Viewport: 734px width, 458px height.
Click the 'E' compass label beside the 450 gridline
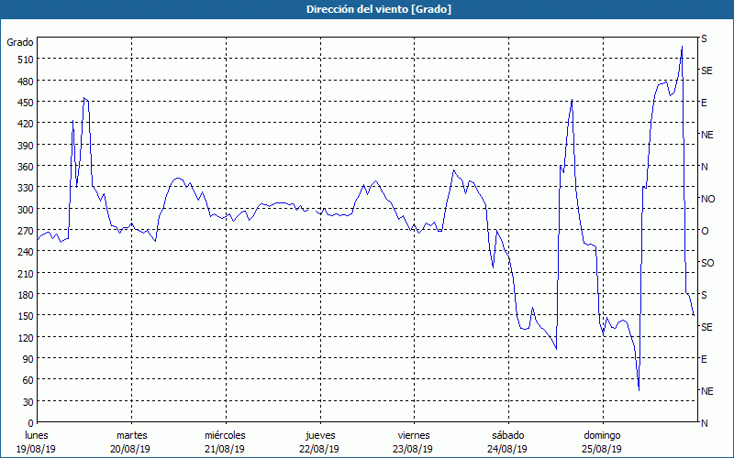704,103
